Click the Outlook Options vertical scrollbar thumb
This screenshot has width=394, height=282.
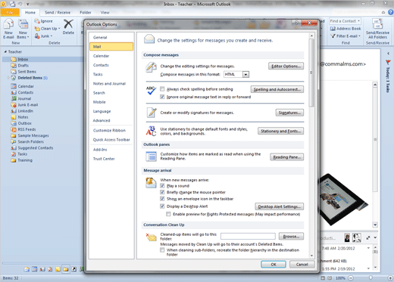point(311,73)
